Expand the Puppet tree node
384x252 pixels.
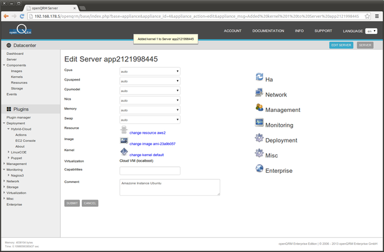8,158
